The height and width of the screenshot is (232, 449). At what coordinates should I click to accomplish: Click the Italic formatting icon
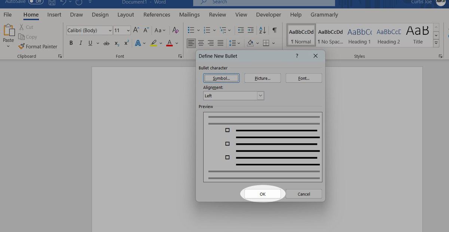80,43
